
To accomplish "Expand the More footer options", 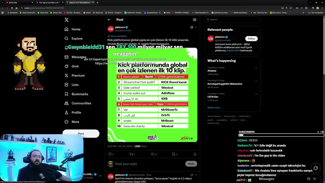I will (x=243, y=120).
